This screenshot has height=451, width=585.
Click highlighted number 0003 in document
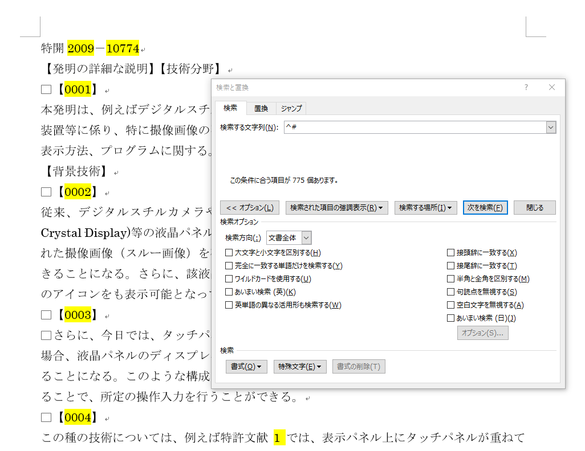tap(78, 315)
